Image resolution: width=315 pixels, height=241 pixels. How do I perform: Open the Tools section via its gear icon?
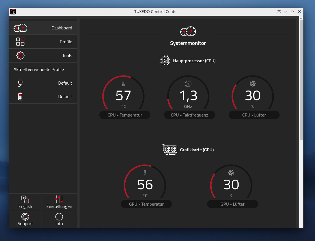click(20, 55)
